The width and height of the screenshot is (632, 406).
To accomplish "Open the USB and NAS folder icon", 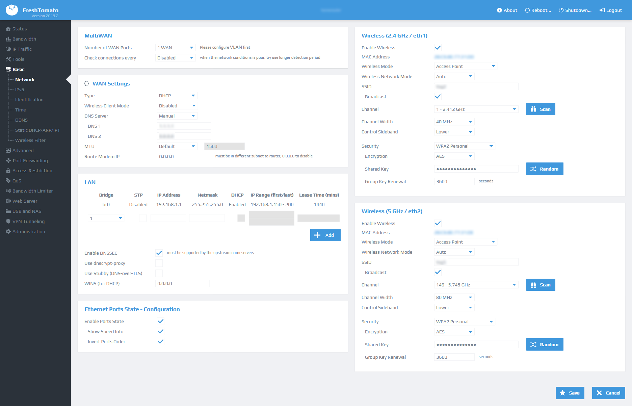I will pyautogui.click(x=8, y=211).
